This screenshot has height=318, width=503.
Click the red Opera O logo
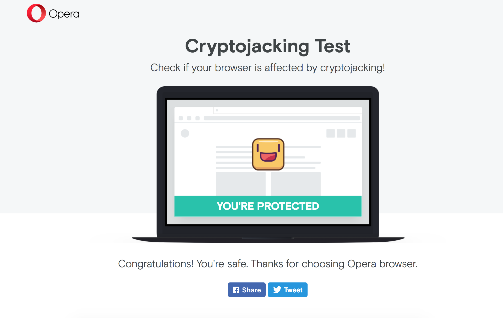(36, 13)
